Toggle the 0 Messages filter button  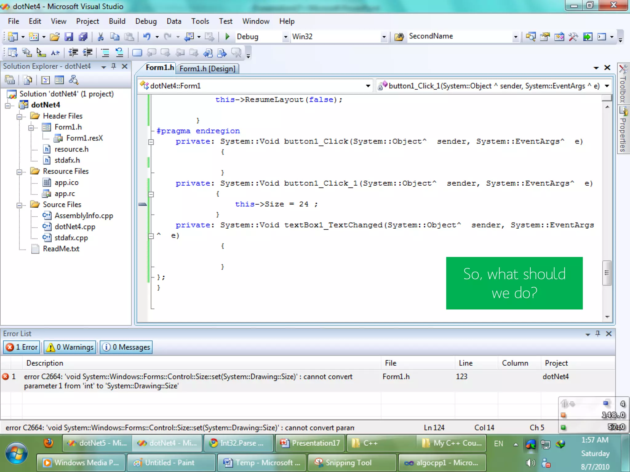pos(126,347)
